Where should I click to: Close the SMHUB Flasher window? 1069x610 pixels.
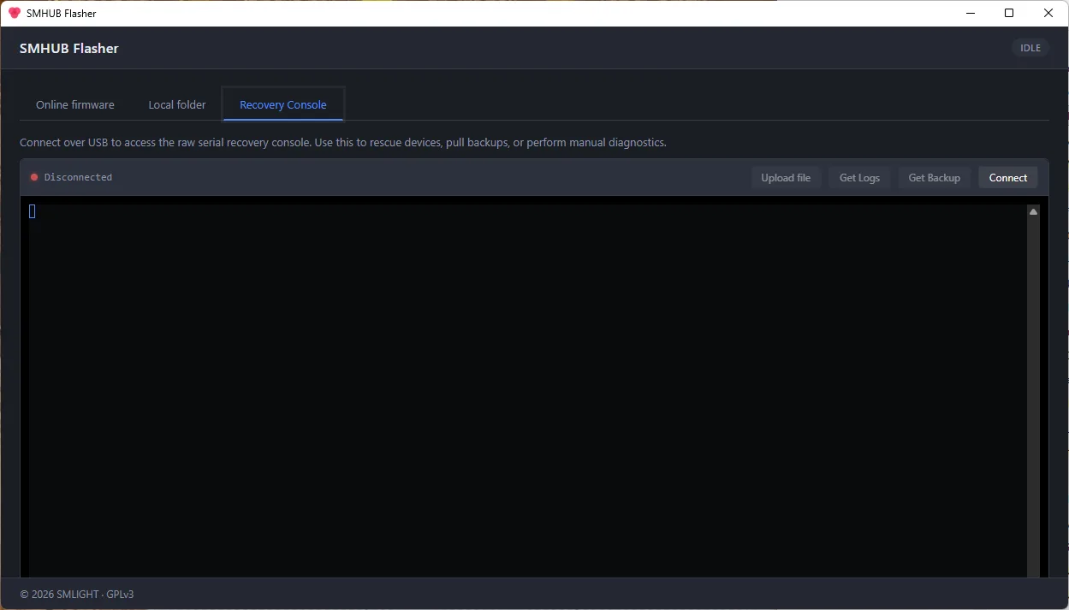point(1048,13)
